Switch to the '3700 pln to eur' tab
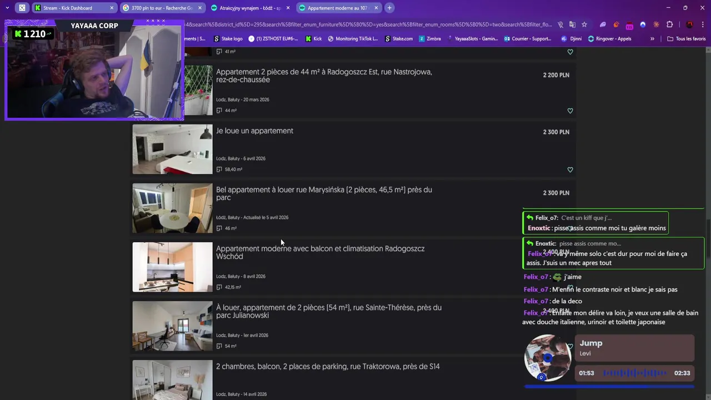711x400 pixels. 162,8
